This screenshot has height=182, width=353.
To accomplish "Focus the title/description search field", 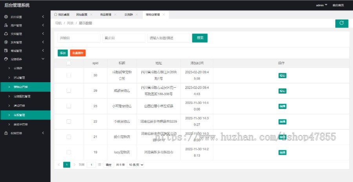I will click(x=169, y=38).
